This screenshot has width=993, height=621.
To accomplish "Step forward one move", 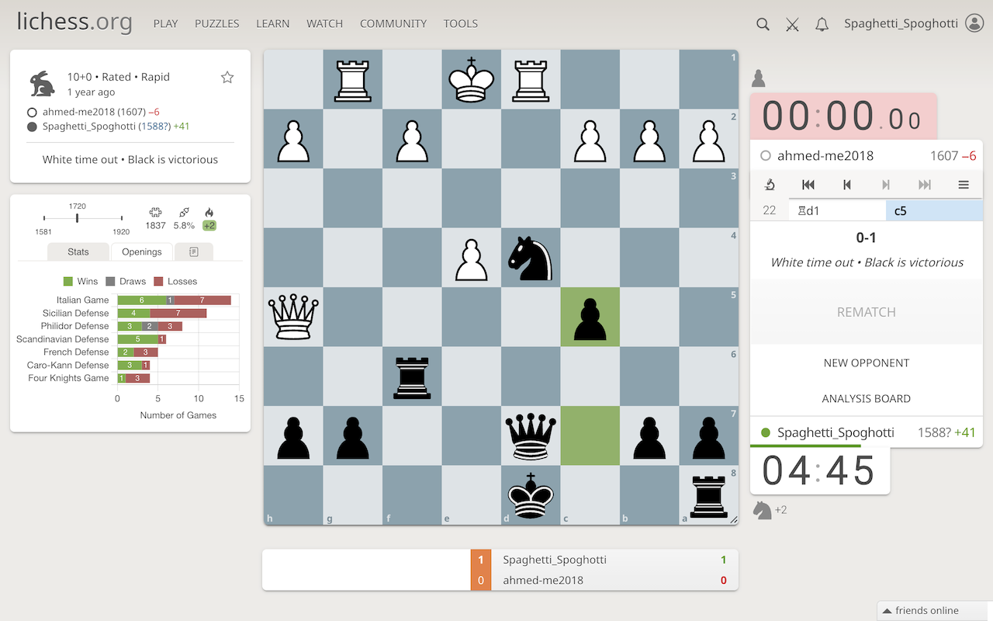I will tap(885, 185).
